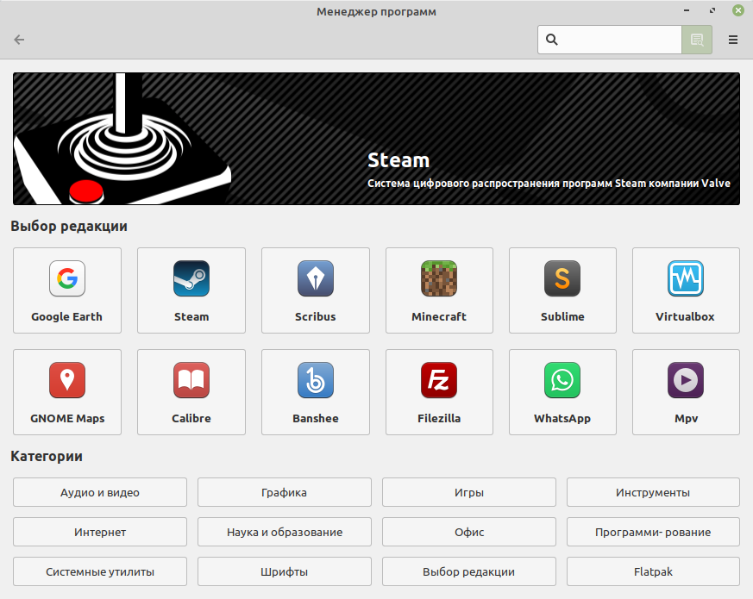Screen dimensions: 753x599
Task: Select the GNOME Maps icon
Action: point(67,380)
